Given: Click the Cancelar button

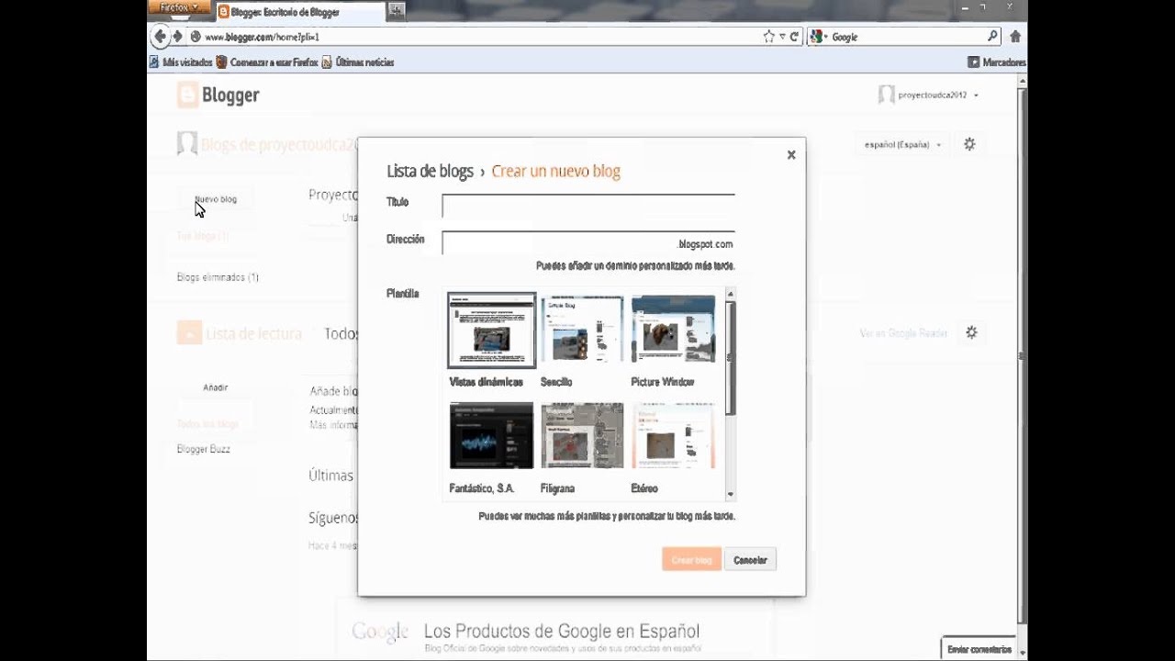Looking at the screenshot, I should point(750,560).
